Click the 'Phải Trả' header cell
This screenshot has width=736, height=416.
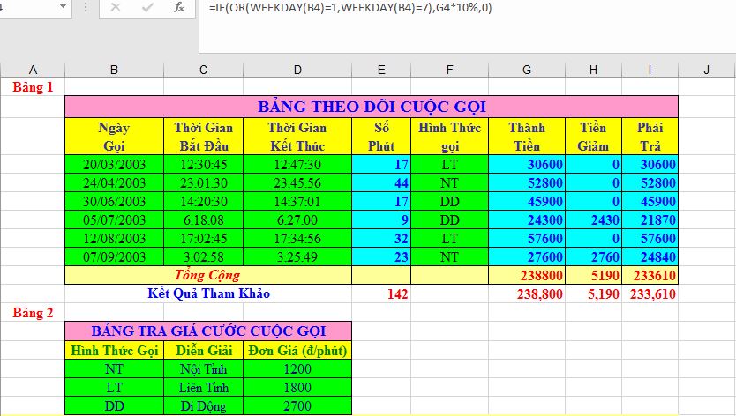click(650, 137)
